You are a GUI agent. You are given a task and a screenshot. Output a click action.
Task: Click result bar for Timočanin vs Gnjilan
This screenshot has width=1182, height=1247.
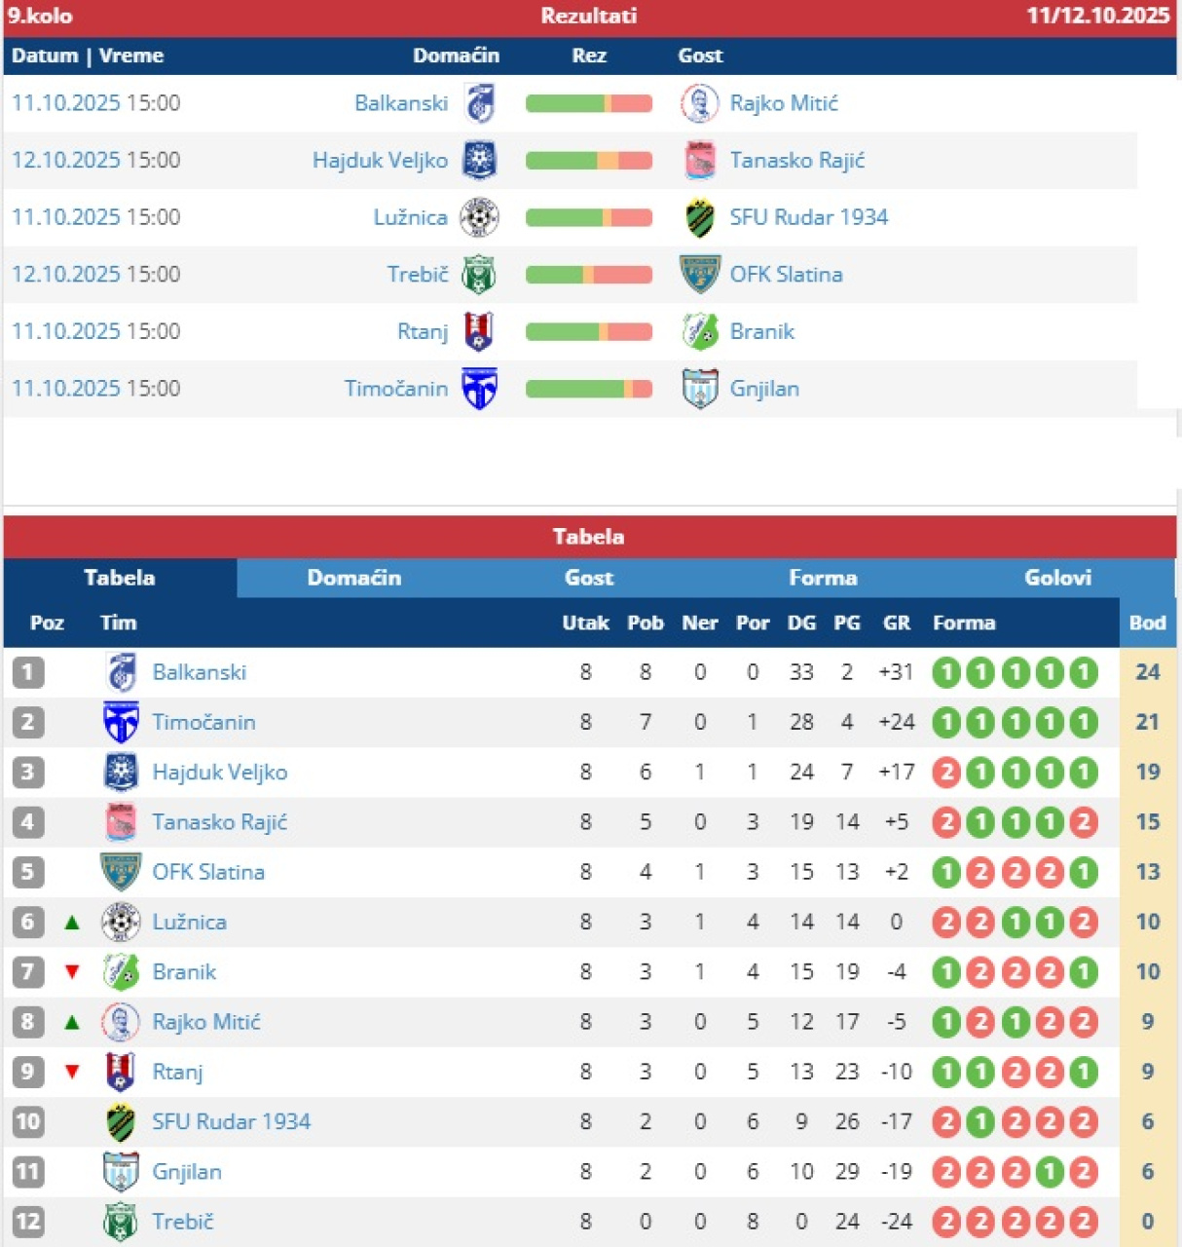(589, 389)
